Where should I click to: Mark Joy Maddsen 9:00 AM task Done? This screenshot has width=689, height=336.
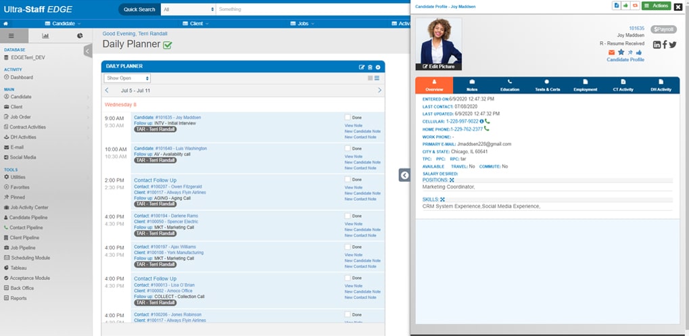click(348, 117)
